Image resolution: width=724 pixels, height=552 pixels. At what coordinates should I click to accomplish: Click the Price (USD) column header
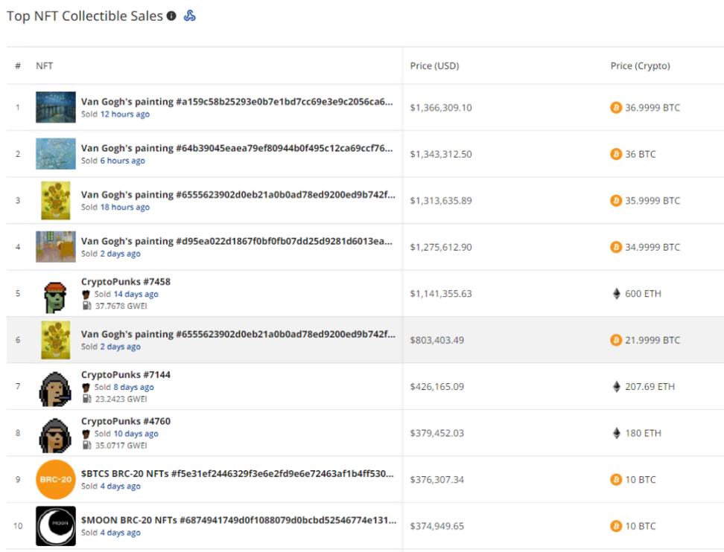pos(434,65)
